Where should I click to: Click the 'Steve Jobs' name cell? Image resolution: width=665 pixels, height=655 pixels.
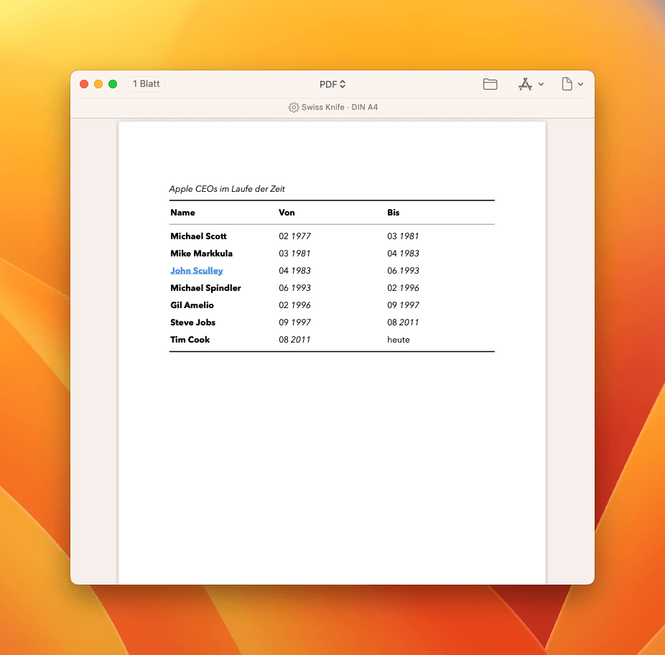pyautogui.click(x=193, y=322)
